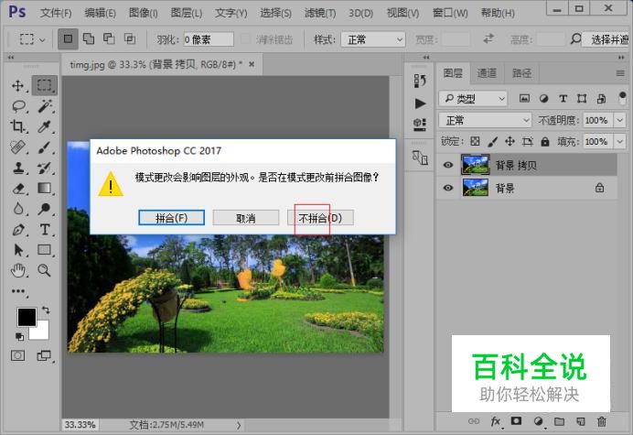Open the 样式 style dropdown
Viewport: 633px width, 435px height.
373,39
